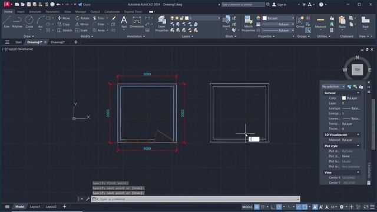Click the Erase tool icon
The height and width of the screenshot is (212, 377).
coord(114,18)
